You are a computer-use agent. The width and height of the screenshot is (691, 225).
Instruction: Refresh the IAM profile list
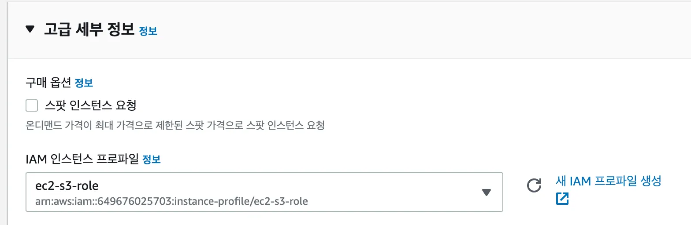click(x=534, y=186)
